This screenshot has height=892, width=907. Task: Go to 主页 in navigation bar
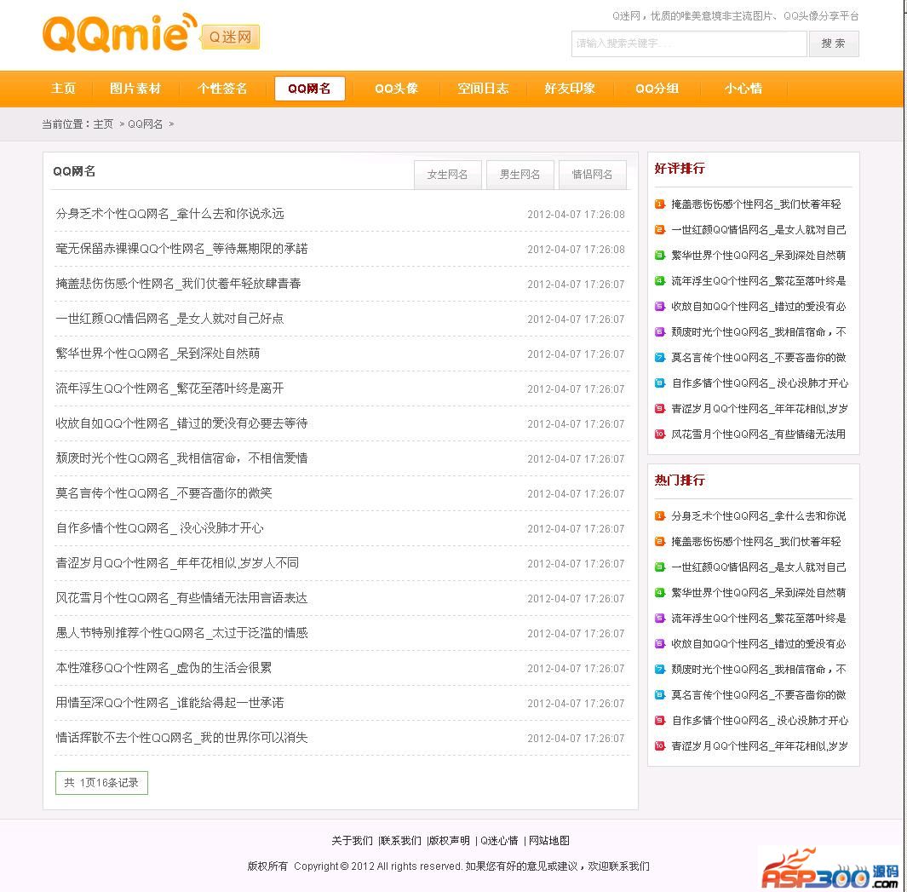(x=64, y=89)
